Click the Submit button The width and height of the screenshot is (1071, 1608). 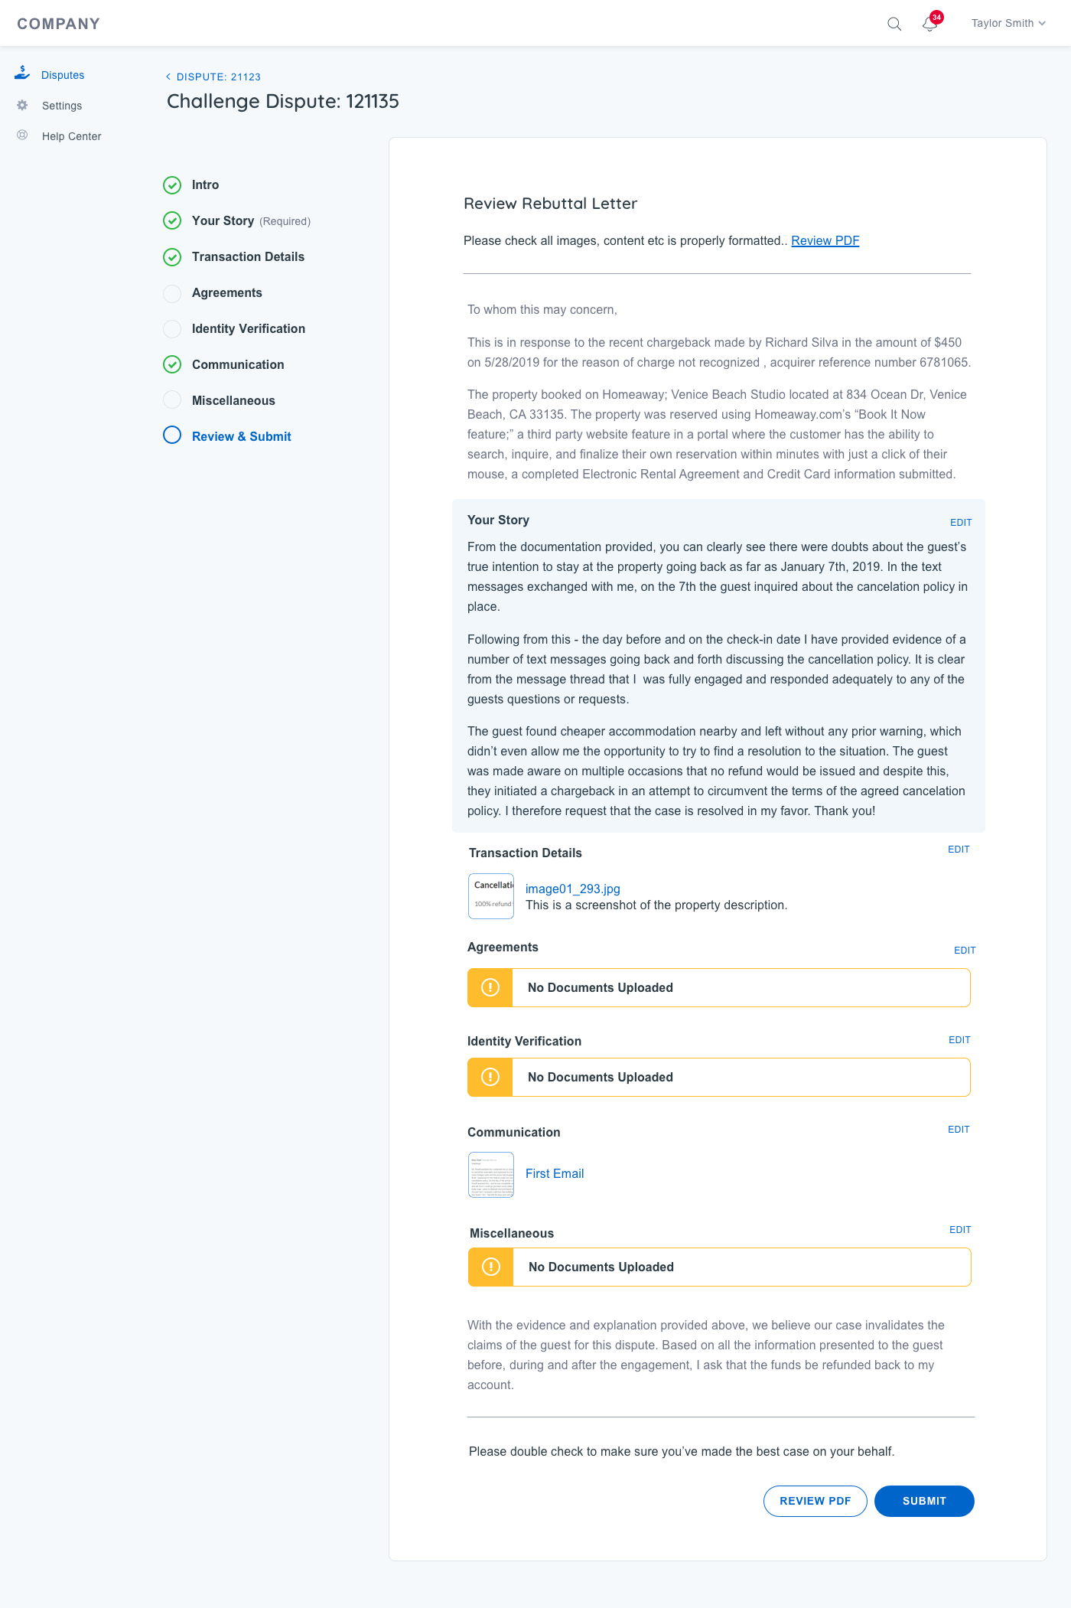pos(924,1501)
